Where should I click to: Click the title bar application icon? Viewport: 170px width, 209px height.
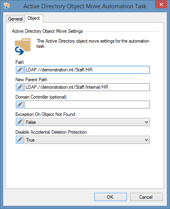[7, 6]
